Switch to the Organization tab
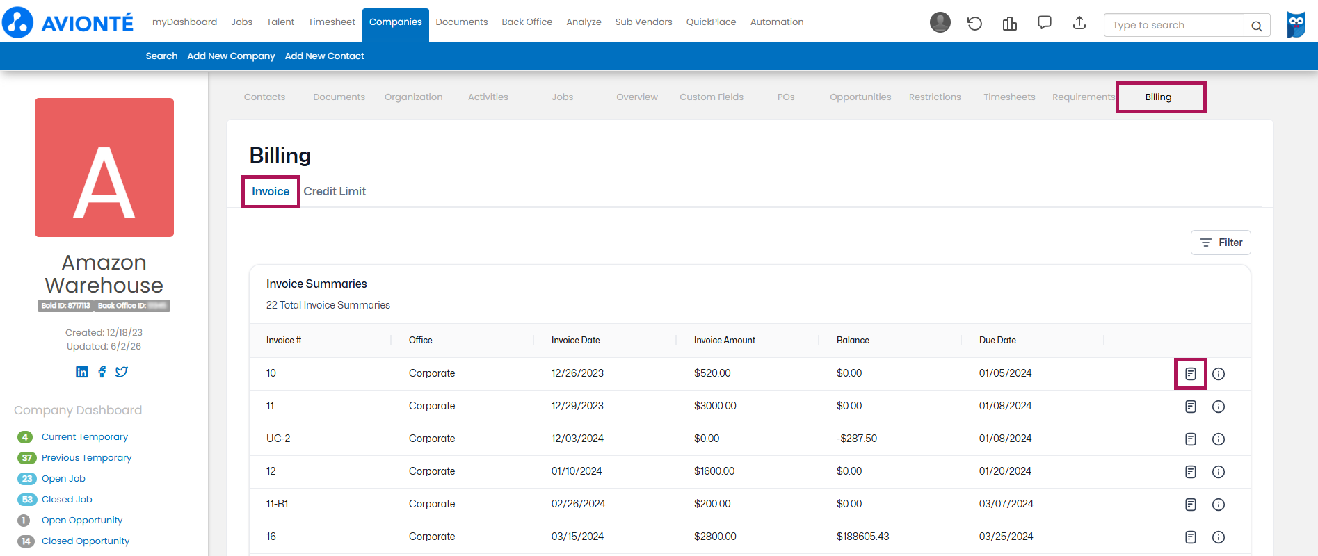 pos(414,97)
